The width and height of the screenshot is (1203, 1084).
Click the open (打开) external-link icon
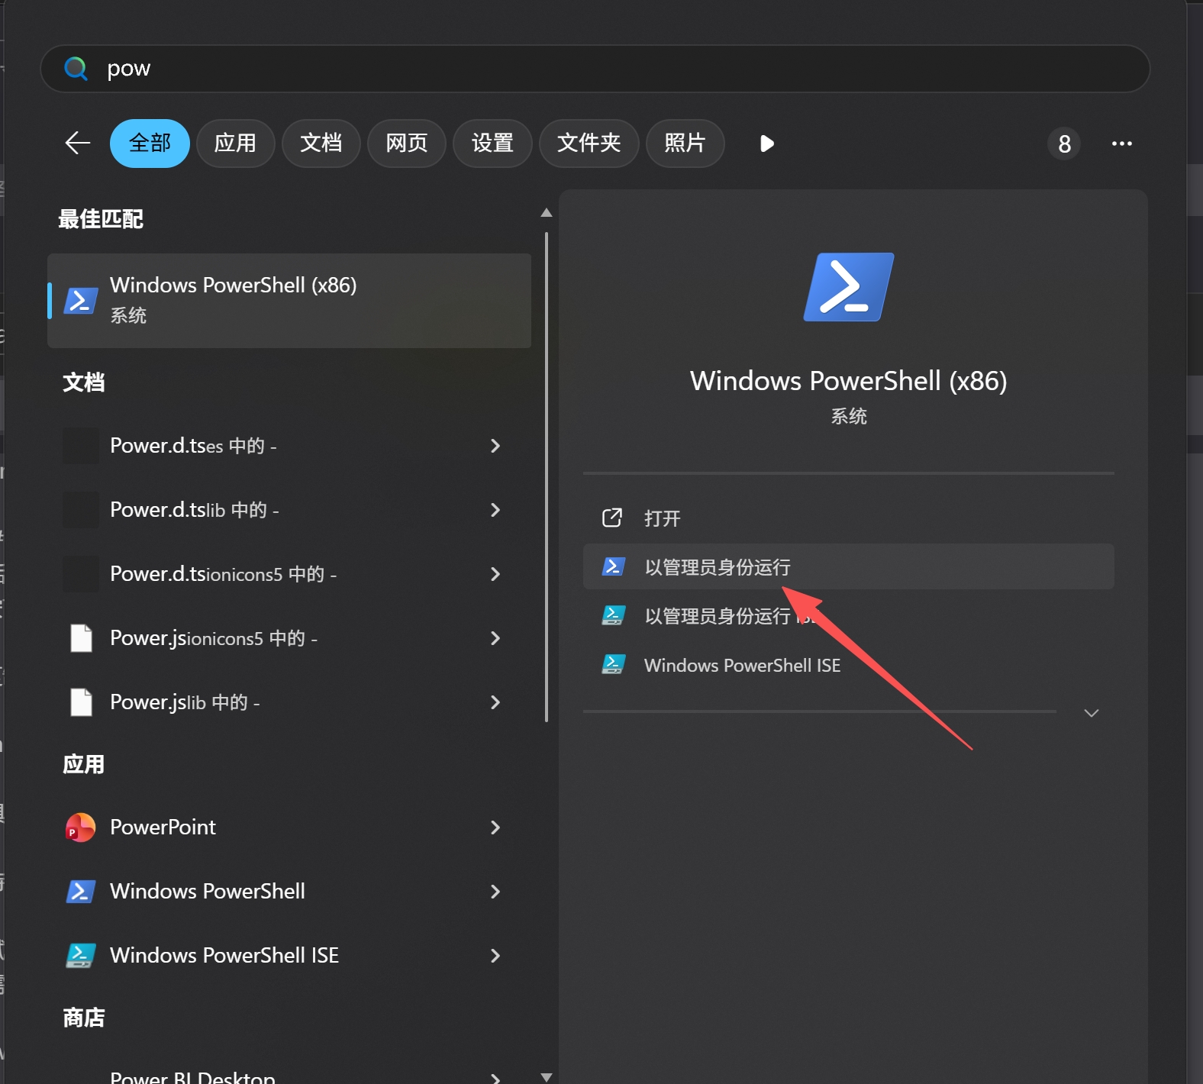click(x=612, y=518)
